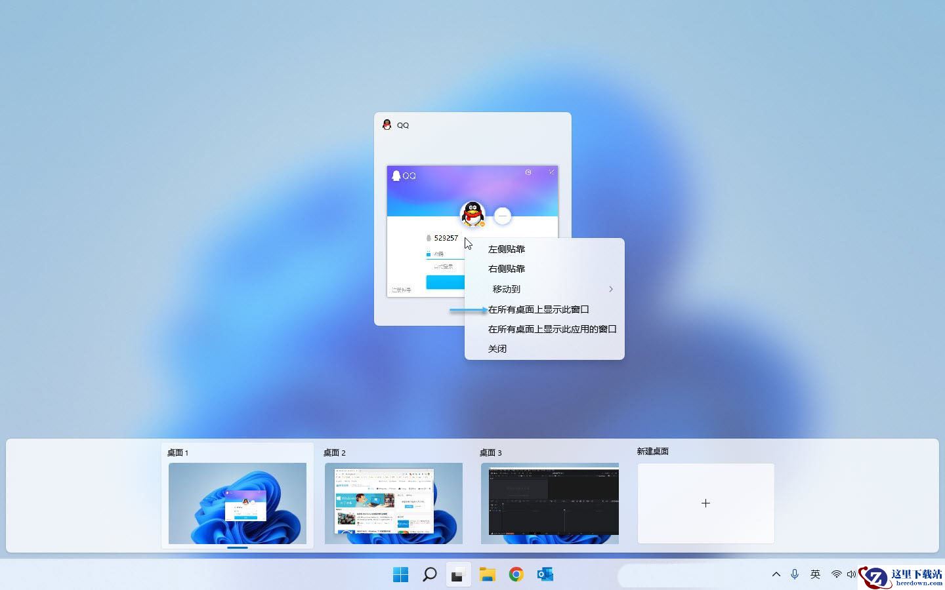
Task: Toggle the Task View taskbar button
Action: (458, 574)
